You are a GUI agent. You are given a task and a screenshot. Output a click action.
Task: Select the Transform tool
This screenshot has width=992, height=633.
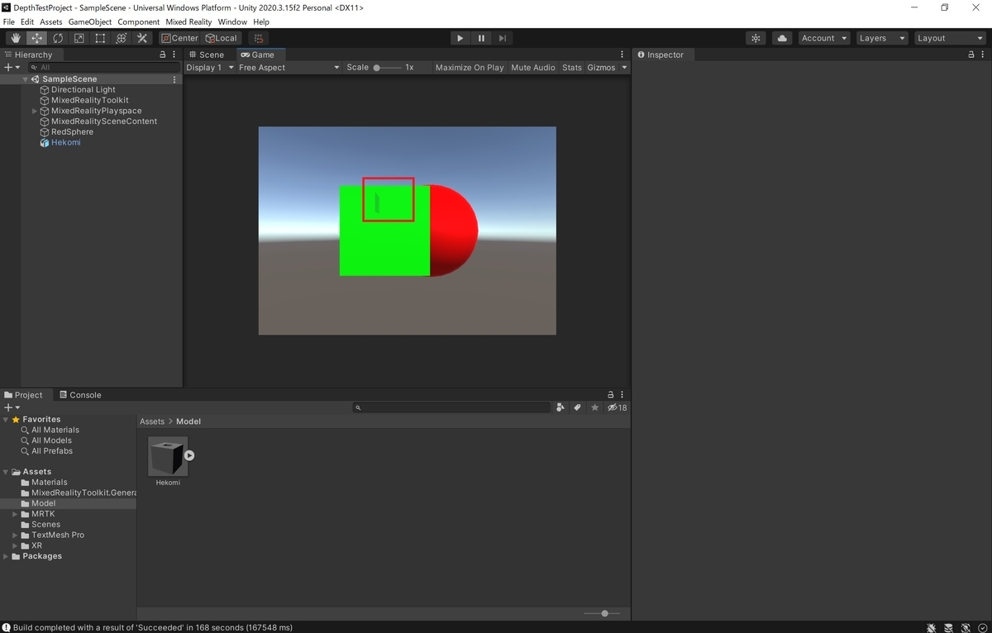pyautogui.click(x=121, y=38)
